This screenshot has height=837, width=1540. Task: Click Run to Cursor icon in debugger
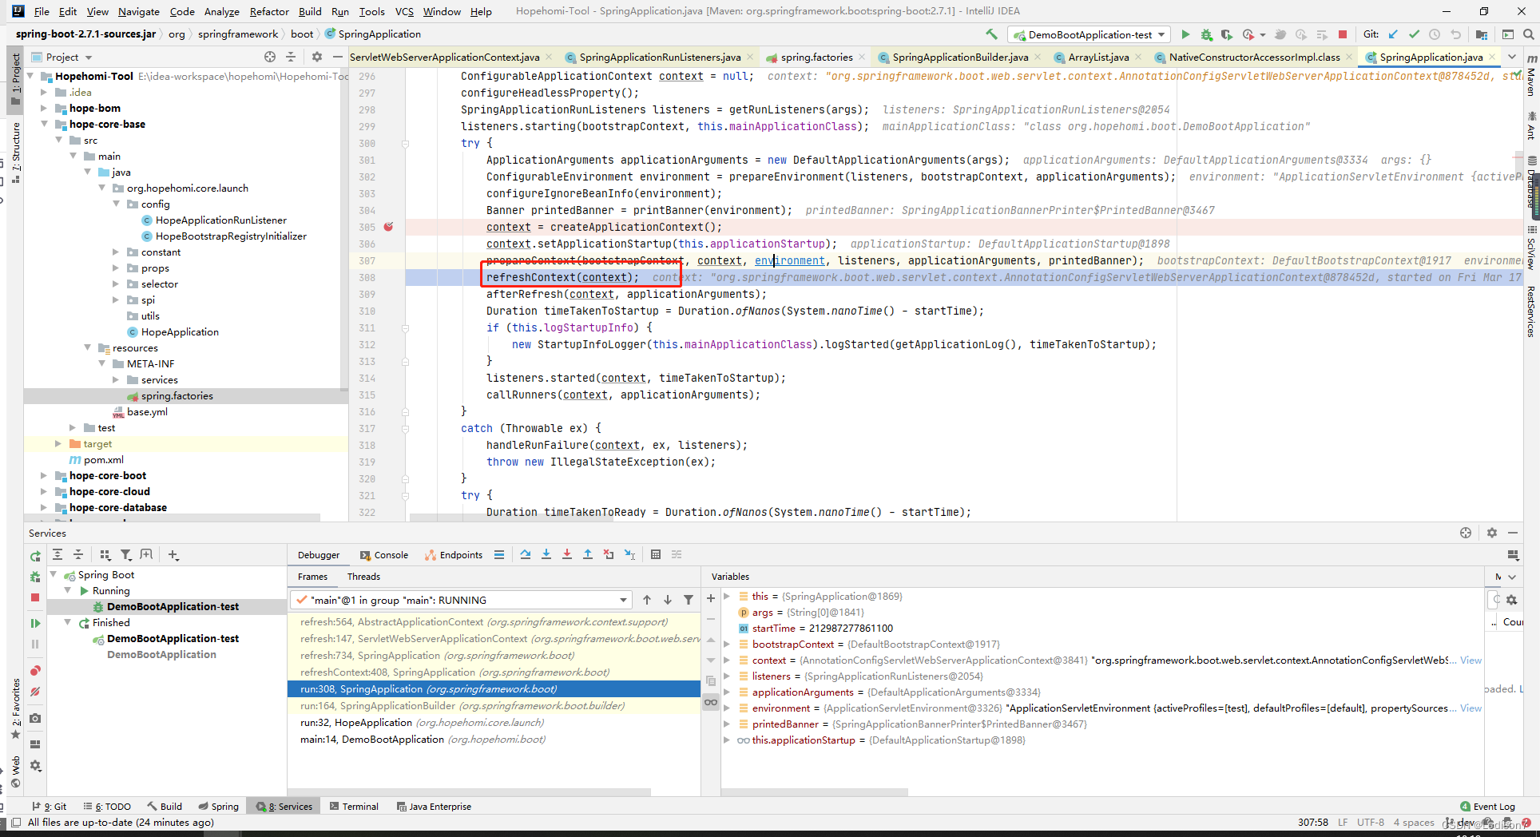pyautogui.click(x=629, y=554)
